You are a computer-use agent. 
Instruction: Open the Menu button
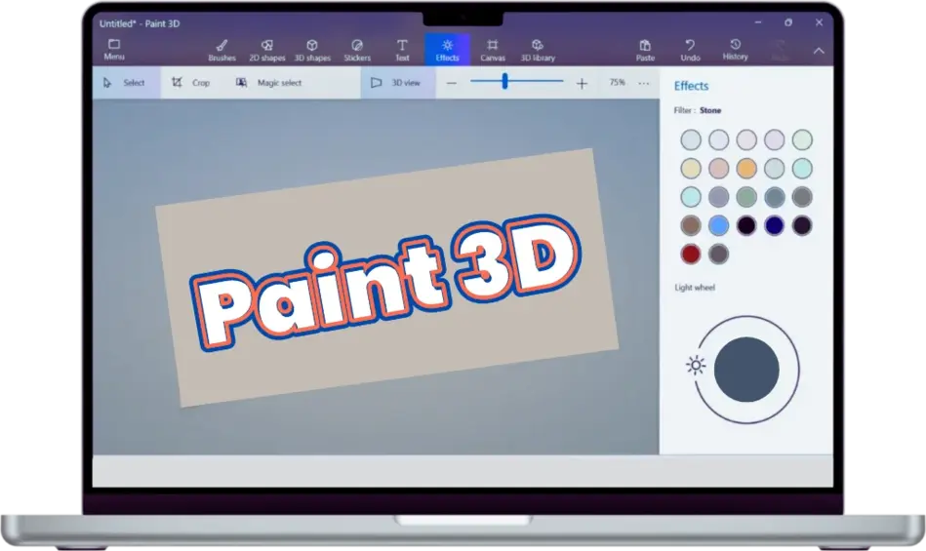(114, 50)
